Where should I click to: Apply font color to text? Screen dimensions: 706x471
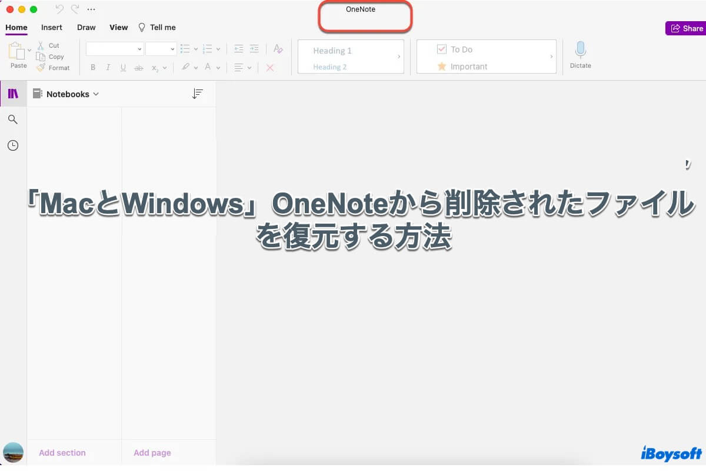208,68
